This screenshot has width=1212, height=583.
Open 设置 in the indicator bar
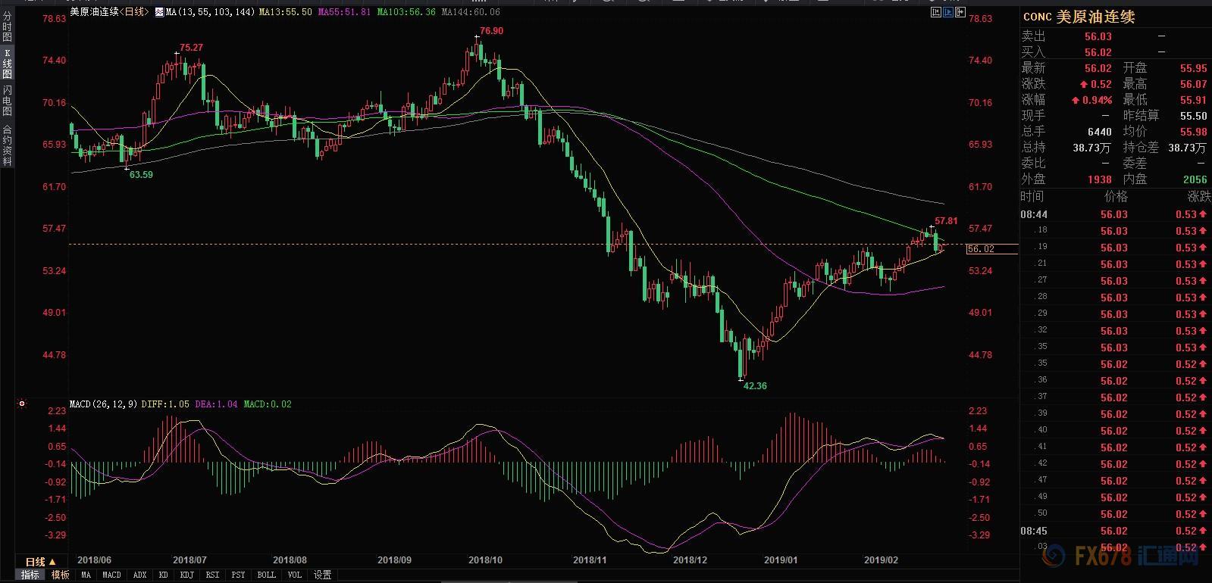(323, 575)
